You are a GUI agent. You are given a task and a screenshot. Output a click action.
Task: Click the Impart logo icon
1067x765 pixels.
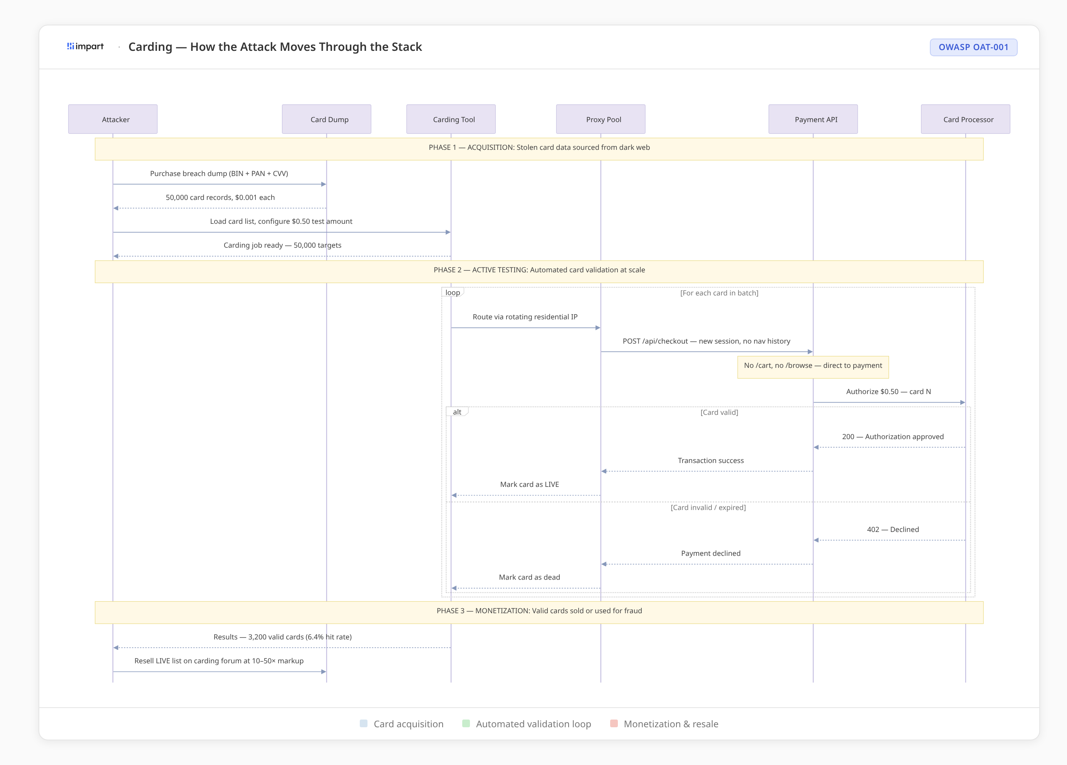[x=70, y=46]
